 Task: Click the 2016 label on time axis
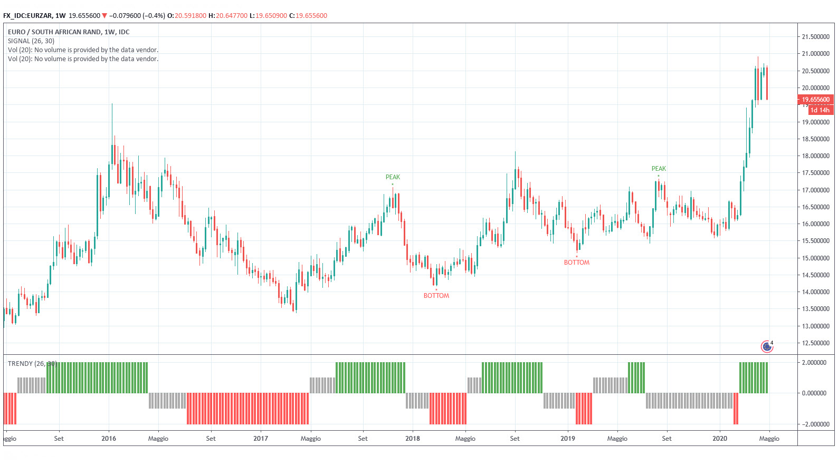[x=109, y=439]
